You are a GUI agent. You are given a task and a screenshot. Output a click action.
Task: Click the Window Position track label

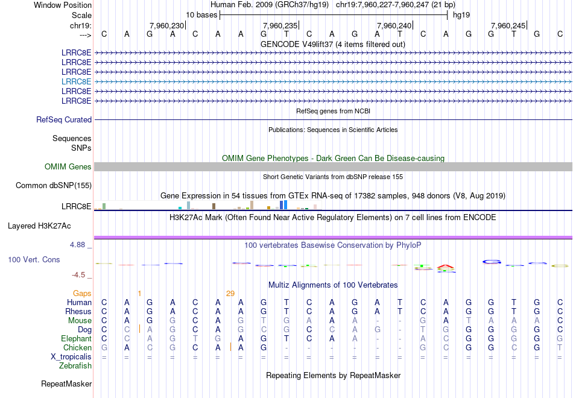[x=63, y=5]
